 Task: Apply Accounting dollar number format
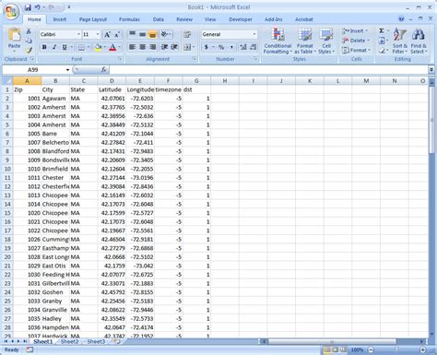pos(207,47)
